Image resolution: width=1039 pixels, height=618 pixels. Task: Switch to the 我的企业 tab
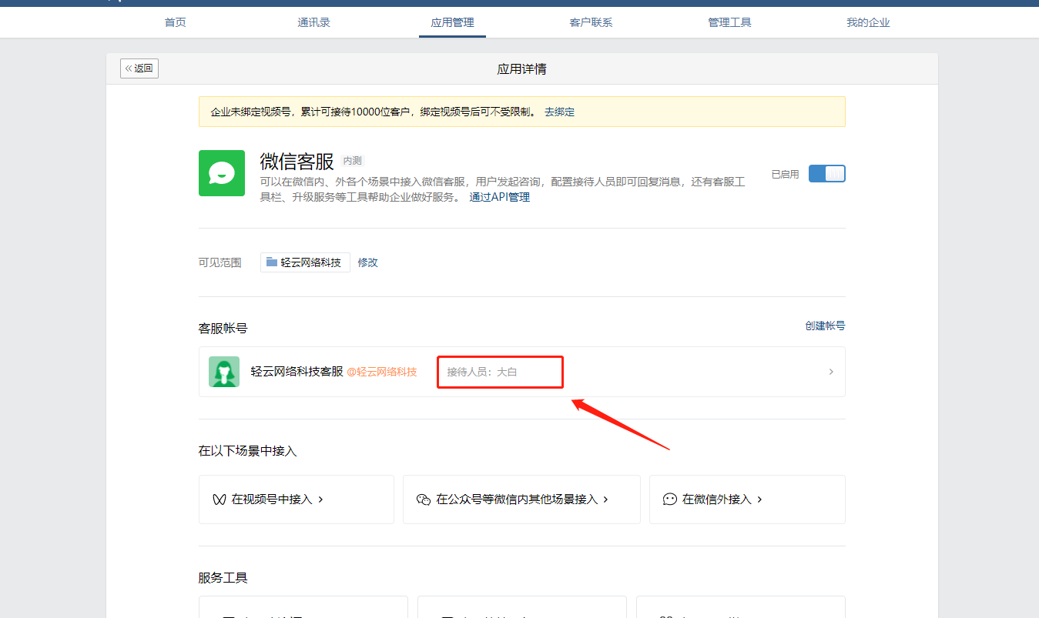point(868,22)
